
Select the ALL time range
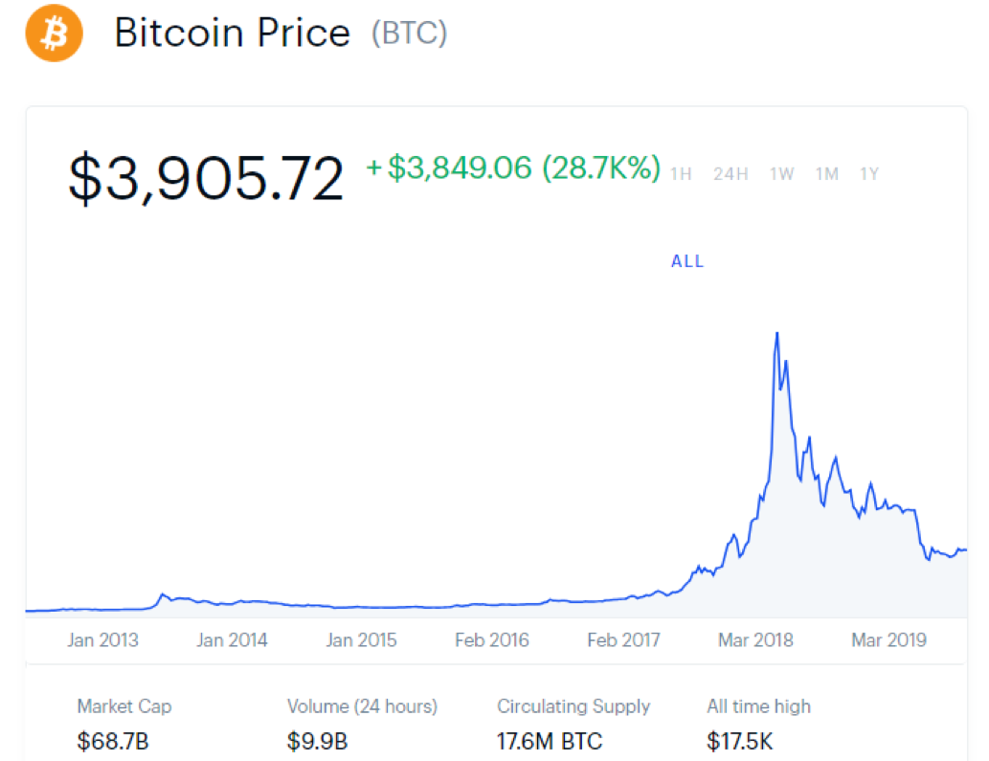(687, 261)
